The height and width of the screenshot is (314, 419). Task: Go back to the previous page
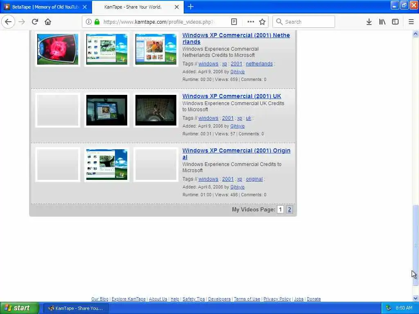pyautogui.click(x=8, y=22)
